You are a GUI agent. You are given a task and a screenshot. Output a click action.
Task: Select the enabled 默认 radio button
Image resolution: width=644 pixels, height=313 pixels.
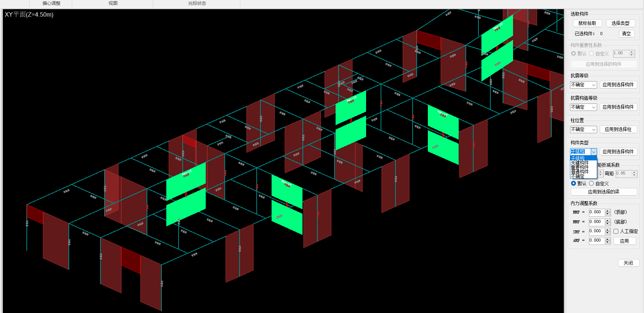573,183
